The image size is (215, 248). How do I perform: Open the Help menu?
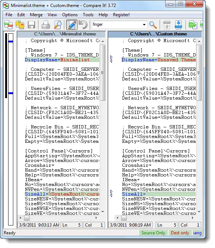coord(103,15)
